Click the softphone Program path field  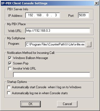click(x=55, y=44)
